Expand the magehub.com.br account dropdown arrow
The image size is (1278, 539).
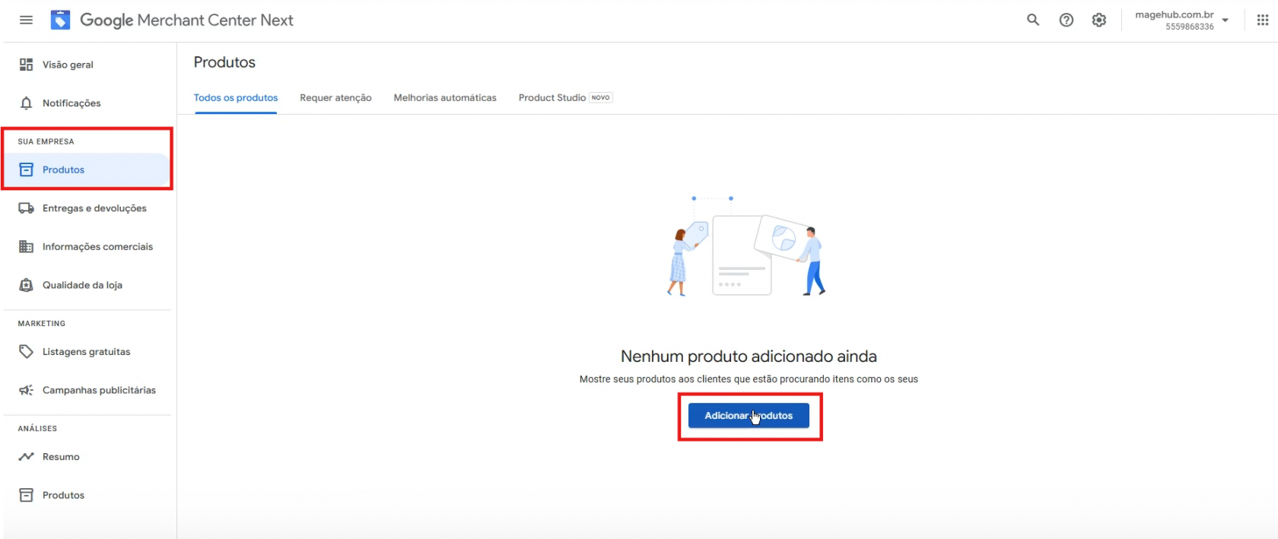pyautogui.click(x=1226, y=21)
